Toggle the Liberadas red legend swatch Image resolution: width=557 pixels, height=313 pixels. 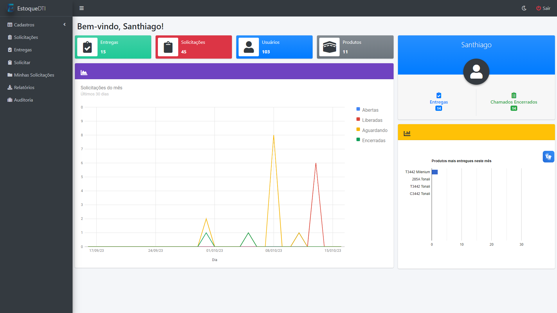358,119
